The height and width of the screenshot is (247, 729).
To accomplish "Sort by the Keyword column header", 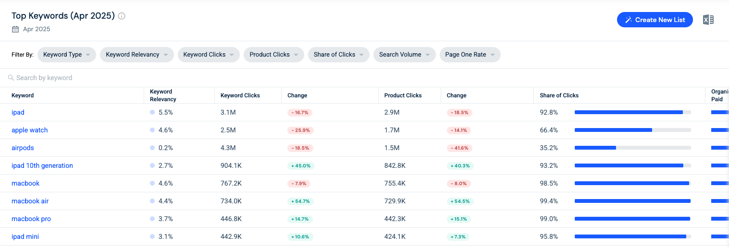I will [x=23, y=95].
